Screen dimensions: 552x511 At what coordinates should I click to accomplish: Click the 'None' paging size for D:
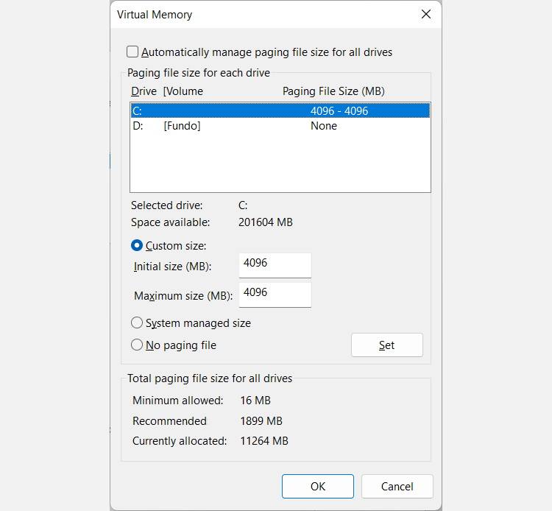[324, 126]
